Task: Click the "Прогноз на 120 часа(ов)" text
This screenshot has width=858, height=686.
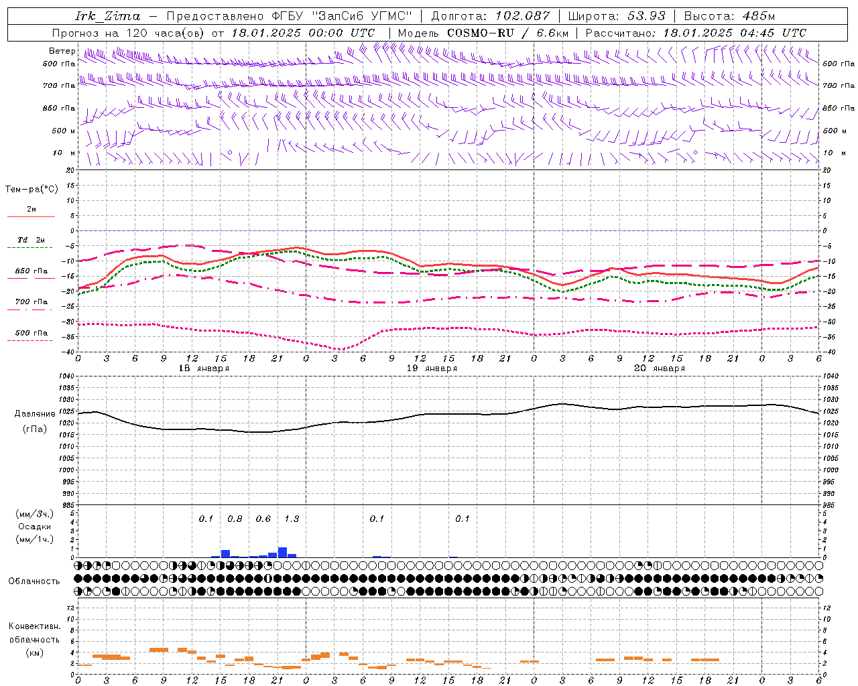Action: (129, 33)
